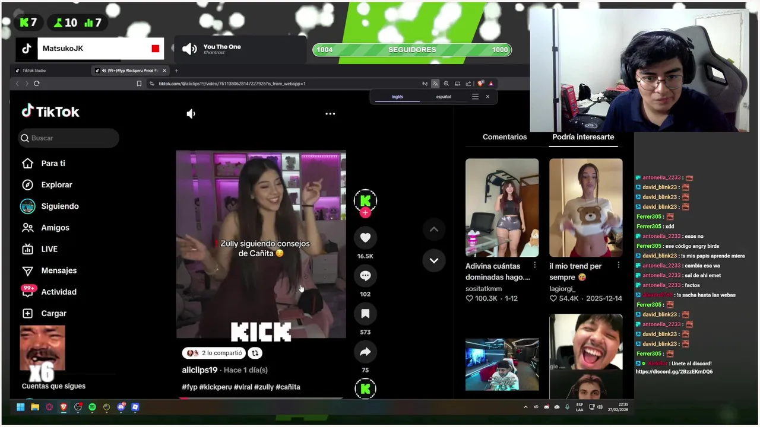Click the #viral hashtag
Image resolution: width=760 pixels, height=427 pixels.
(x=243, y=387)
